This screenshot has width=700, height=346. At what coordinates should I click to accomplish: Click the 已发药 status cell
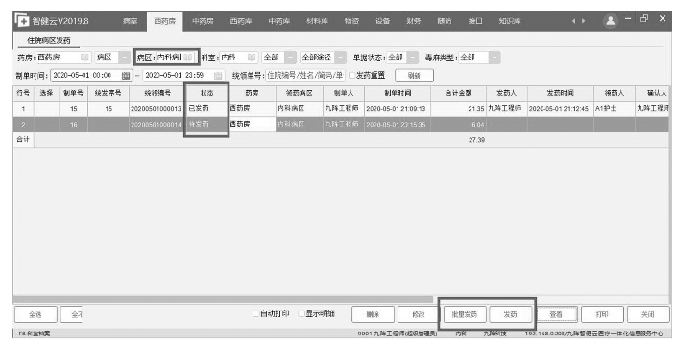(207, 109)
